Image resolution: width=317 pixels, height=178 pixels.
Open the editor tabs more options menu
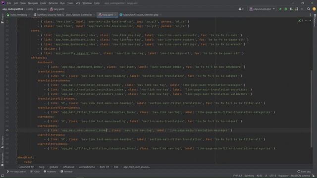click(x=310, y=15)
